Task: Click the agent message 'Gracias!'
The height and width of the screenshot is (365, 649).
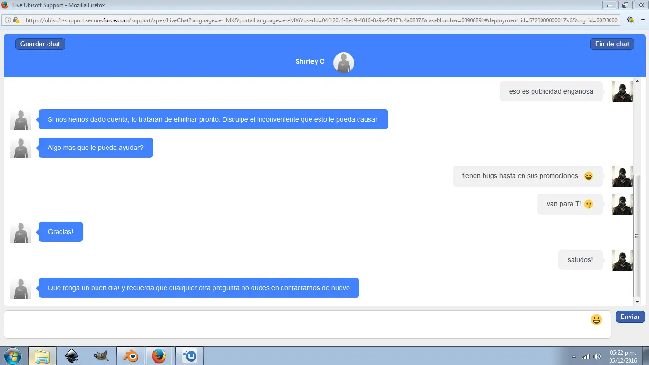Action: tap(61, 232)
